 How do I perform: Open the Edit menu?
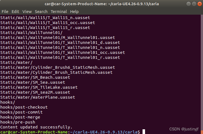pos(15,12)
